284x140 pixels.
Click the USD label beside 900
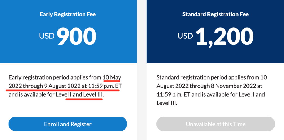47,36
